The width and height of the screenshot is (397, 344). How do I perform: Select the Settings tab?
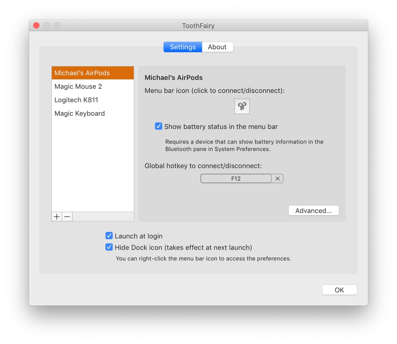[183, 47]
